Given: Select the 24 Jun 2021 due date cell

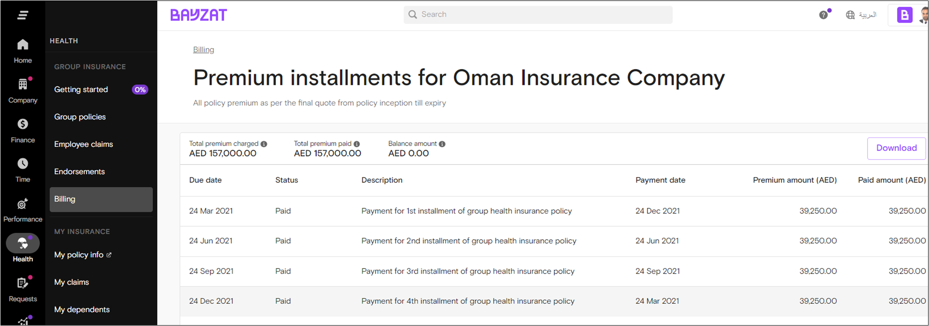Looking at the screenshot, I should (211, 241).
